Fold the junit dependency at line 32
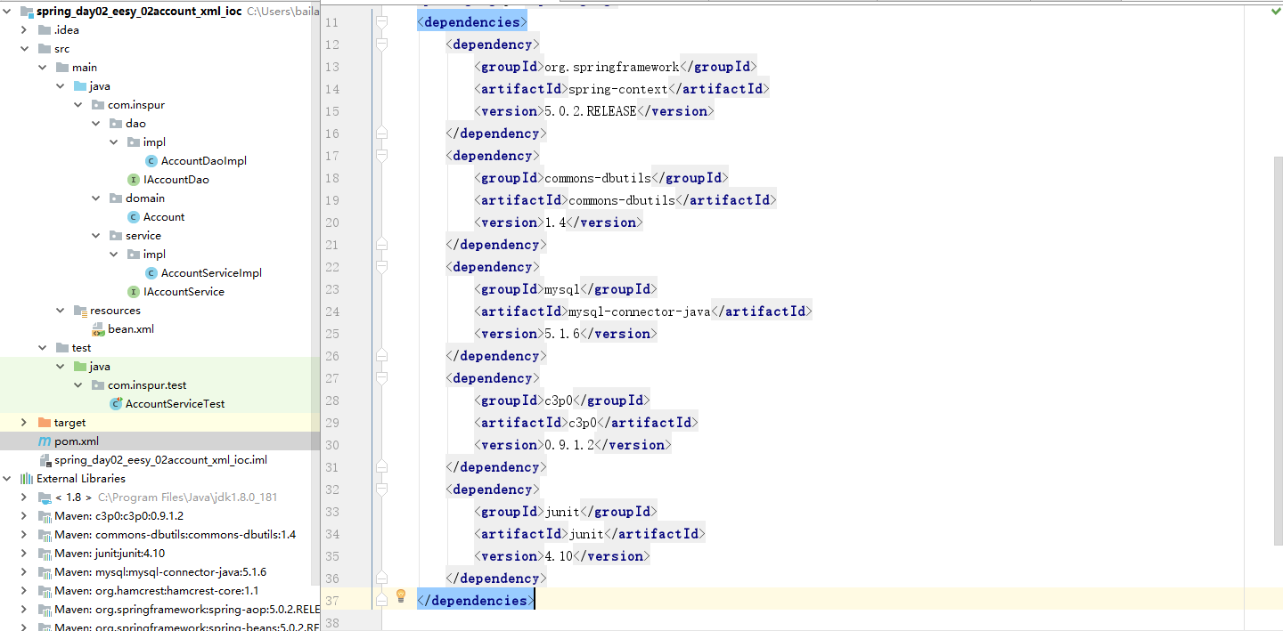The height and width of the screenshot is (631, 1283). point(382,489)
